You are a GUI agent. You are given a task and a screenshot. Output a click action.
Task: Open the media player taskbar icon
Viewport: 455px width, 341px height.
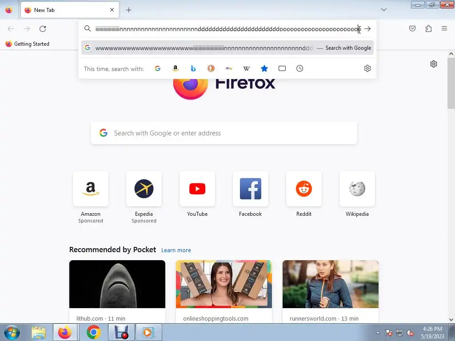point(148,333)
